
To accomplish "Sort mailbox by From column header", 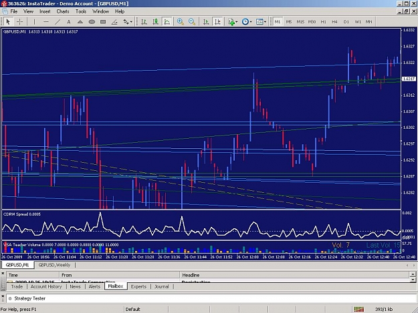I will coord(120,275).
